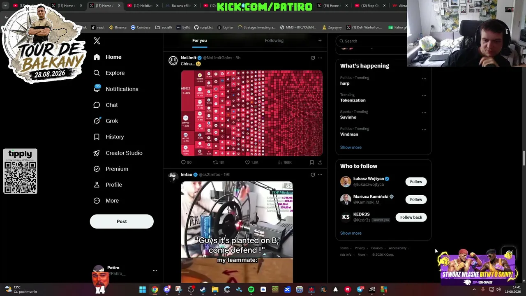
Task: Show more trends in What's happening
Action: pos(351,147)
